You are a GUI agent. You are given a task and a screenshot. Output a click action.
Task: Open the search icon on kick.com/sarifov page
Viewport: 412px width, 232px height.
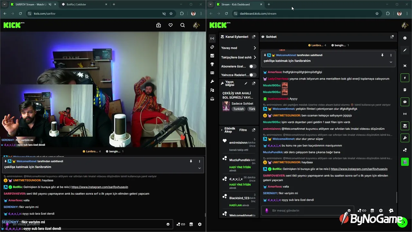[183, 25]
